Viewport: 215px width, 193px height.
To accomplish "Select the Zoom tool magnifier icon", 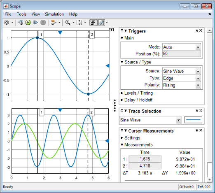I will [68, 22].
